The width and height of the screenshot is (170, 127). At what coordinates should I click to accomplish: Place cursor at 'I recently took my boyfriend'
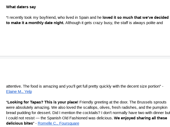pos(31,17)
